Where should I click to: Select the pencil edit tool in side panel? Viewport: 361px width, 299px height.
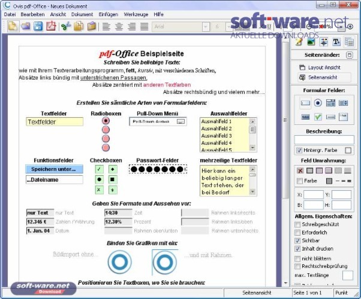tap(299, 42)
